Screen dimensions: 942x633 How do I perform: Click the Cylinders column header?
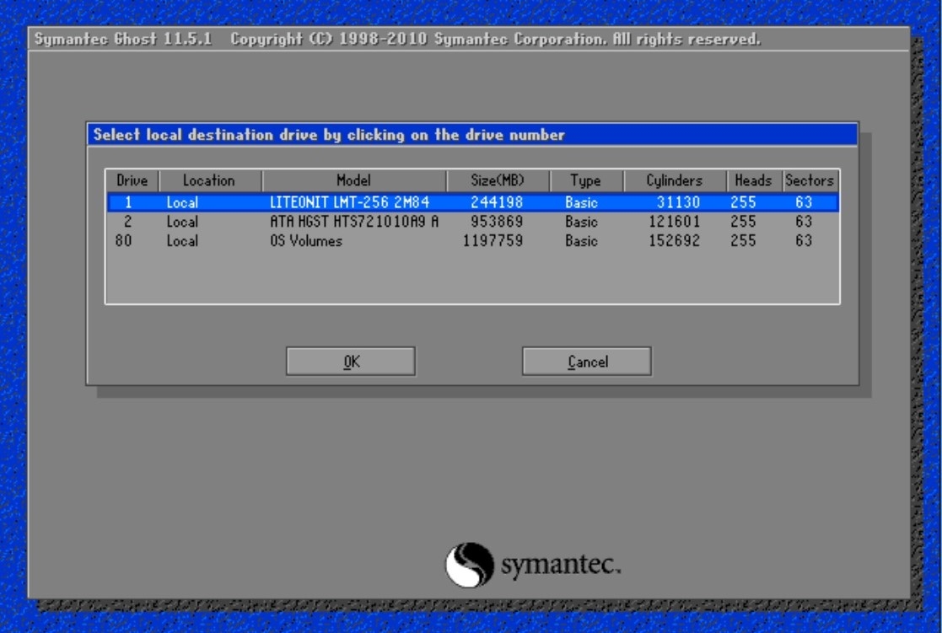coord(675,180)
